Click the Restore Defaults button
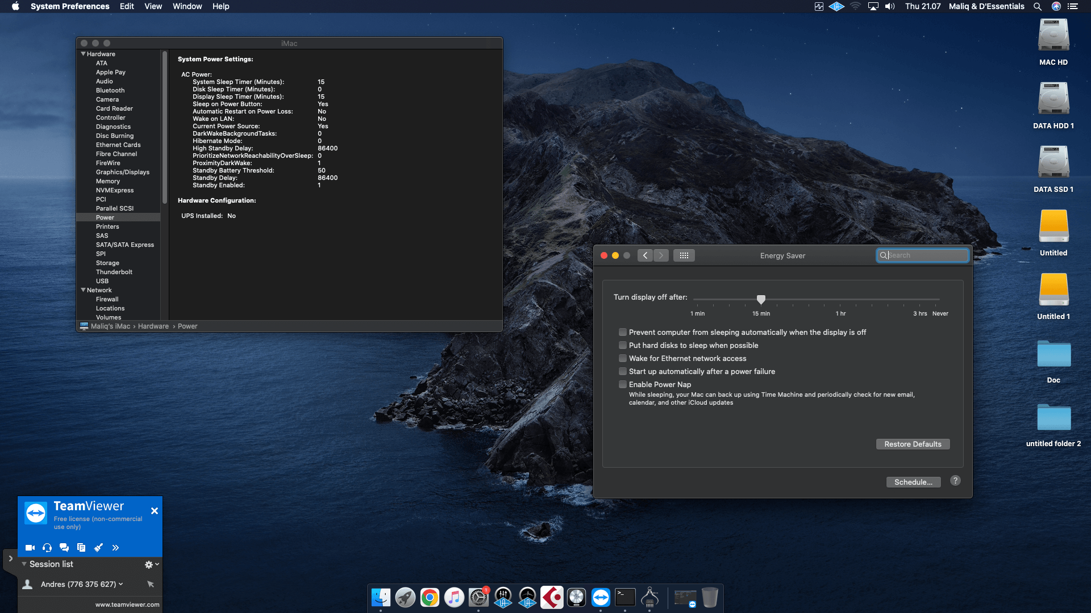This screenshot has width=1091, height=613. [x=913, y=444]
